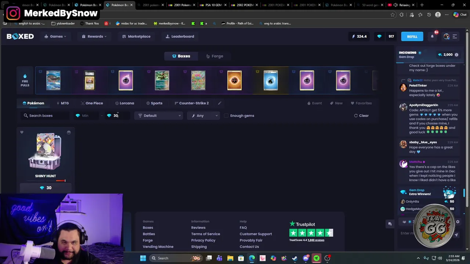Toggle the Enough gems checkbox
470x264 pixels.
pos(226,115)
